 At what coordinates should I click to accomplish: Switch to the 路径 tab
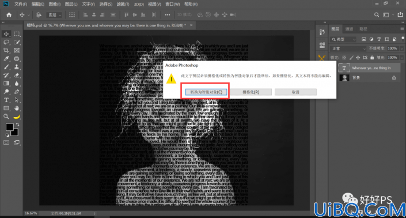pyautogui.click(x=363, y=29)
